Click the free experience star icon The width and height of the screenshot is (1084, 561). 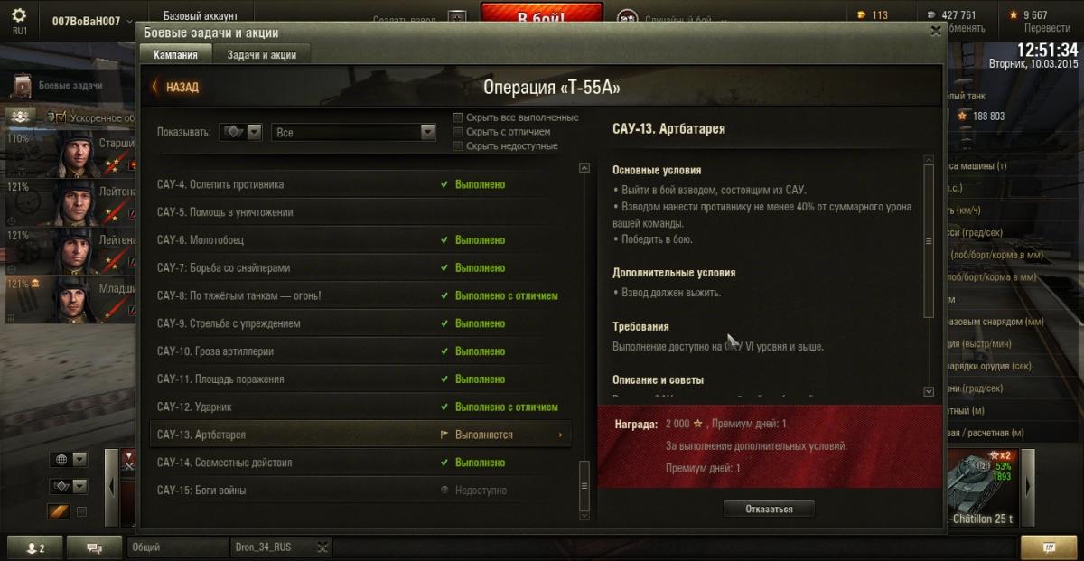click(x=1014, y=14)
